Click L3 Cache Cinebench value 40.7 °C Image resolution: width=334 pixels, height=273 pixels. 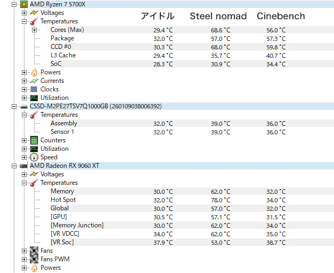276,56
